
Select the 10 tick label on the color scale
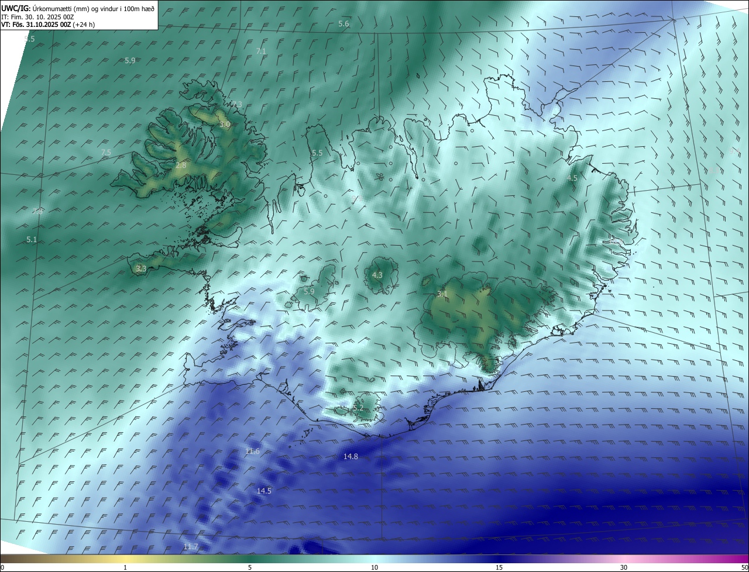tap(374, 567)
